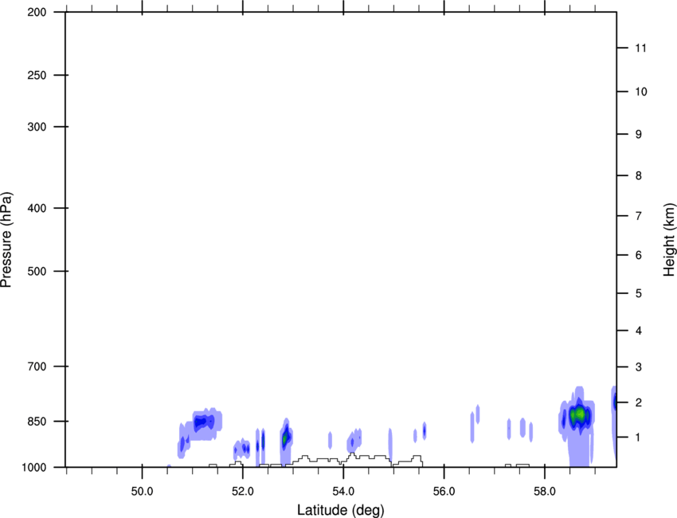
Task: Click the 7 km height label
Action: tap(638, 216)
